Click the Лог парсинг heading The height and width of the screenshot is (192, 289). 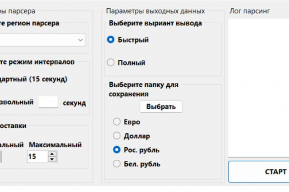point(250,11)
